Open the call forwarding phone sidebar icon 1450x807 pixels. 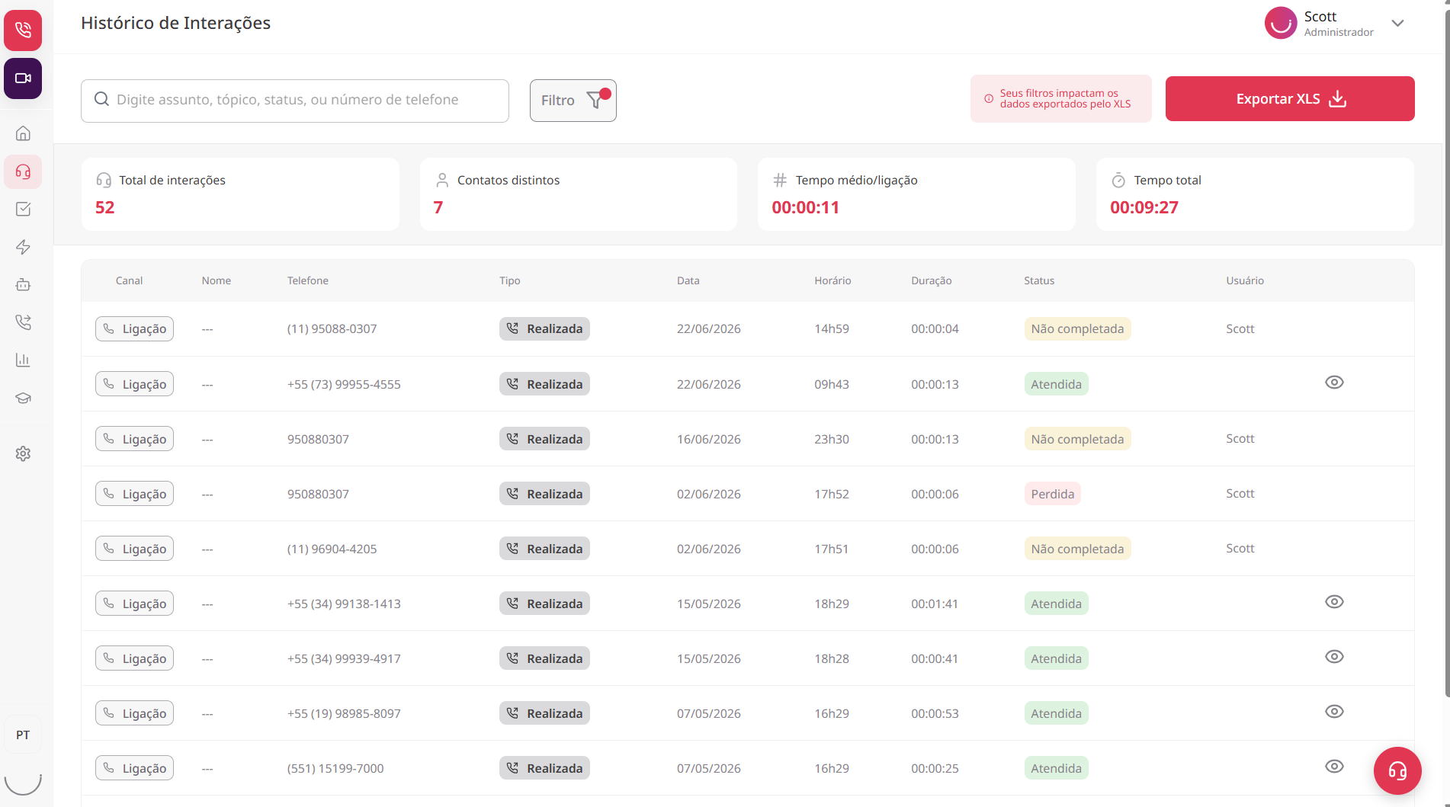click(x=23, y=322)
